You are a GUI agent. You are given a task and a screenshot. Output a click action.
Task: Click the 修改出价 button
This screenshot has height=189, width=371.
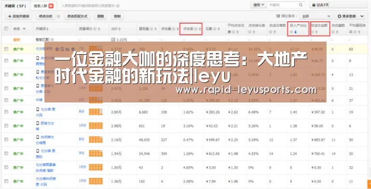46,16
